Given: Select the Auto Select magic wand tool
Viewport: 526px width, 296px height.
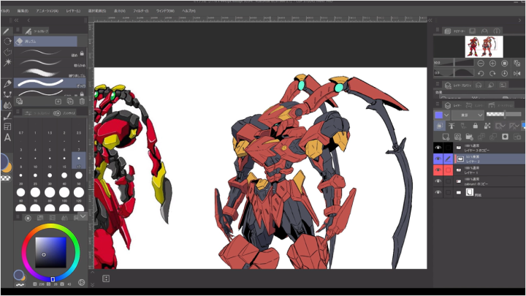Looking at the screenshot, I should coord(7,62).
